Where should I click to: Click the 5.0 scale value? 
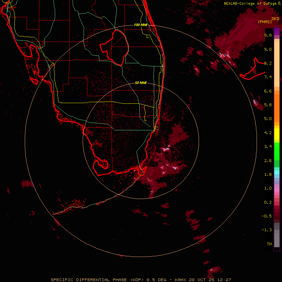pyautogui.click(x=268, y=119)
